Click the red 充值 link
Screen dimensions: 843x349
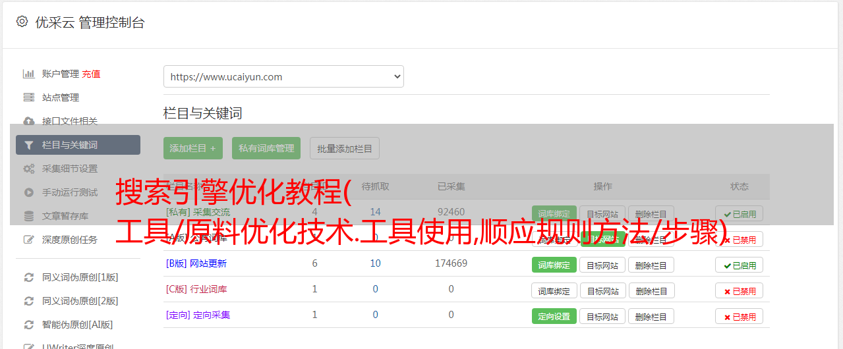pos(92,74)
